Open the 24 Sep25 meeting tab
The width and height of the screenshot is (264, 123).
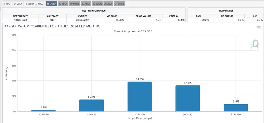click(x=119, y=4)
